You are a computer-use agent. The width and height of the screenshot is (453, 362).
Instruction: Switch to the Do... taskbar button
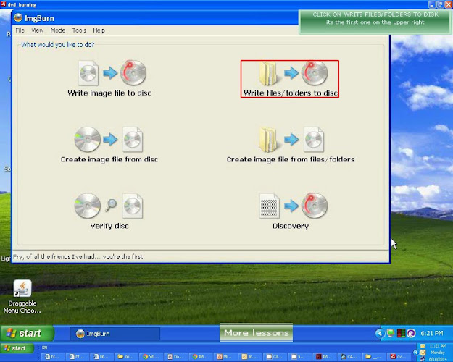175,357
